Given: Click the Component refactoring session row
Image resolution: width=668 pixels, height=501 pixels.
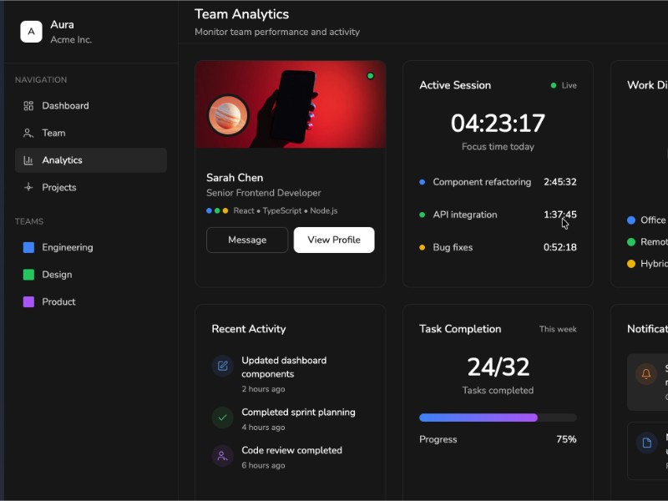Looking at the screenshot, I should pyautogui.click(x=498, y=182).
